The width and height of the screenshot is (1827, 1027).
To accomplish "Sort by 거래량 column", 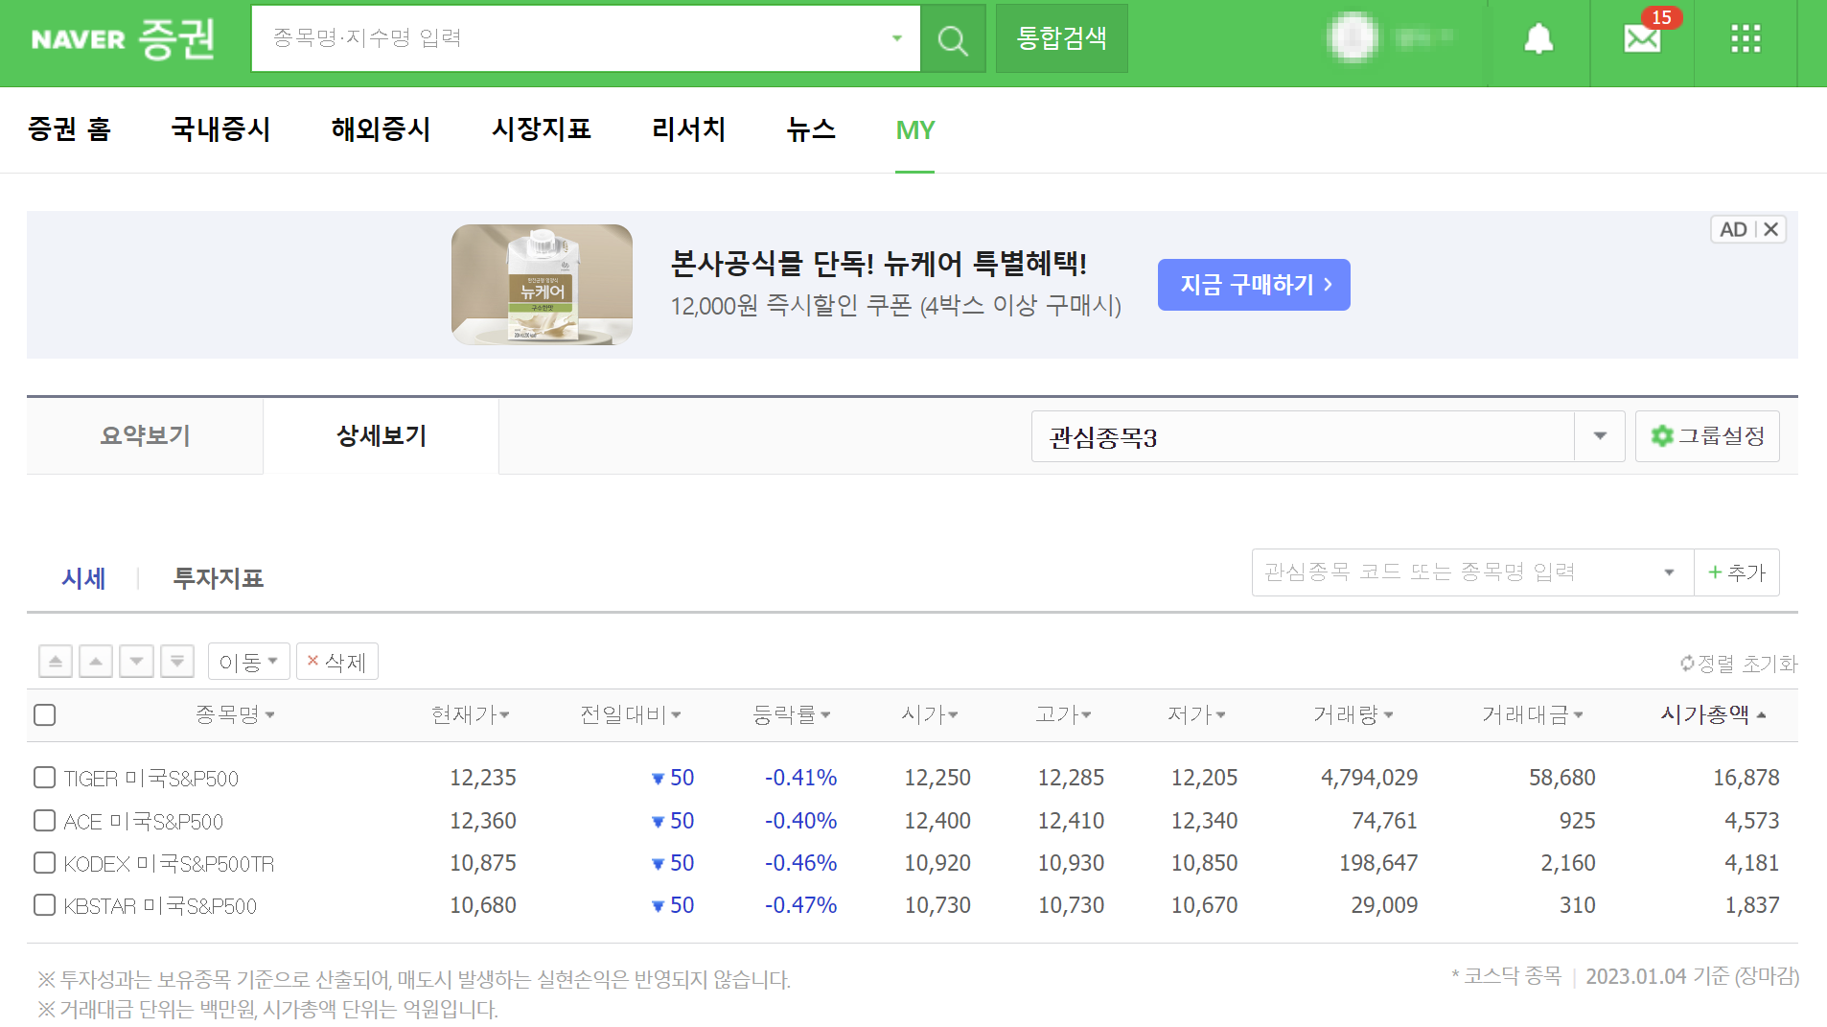I will click(x=1353, y=714).
